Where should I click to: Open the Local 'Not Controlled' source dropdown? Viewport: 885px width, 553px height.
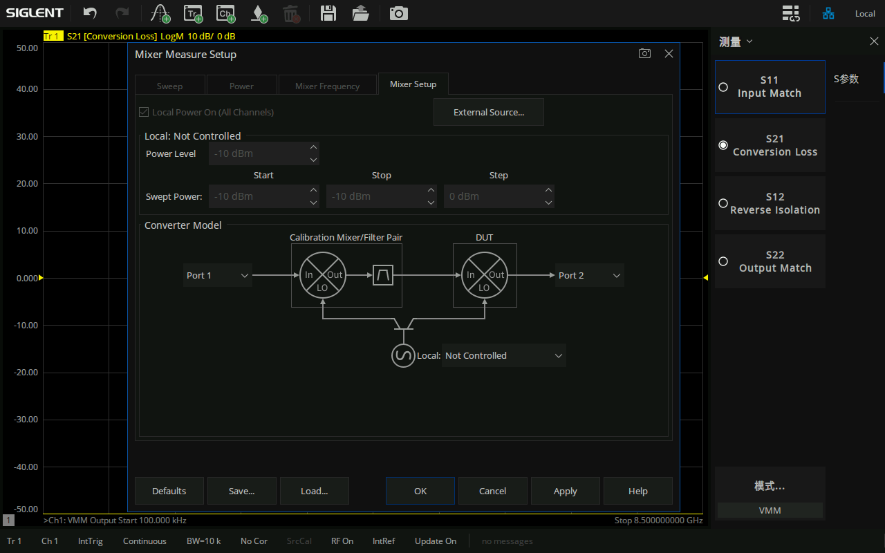click(x=503, y=355)
